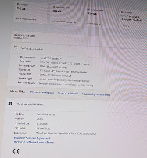This screenshot has height=158, width=147.
Task: Click the 64-bit operating system value
Action: click(x=64, y=80)
